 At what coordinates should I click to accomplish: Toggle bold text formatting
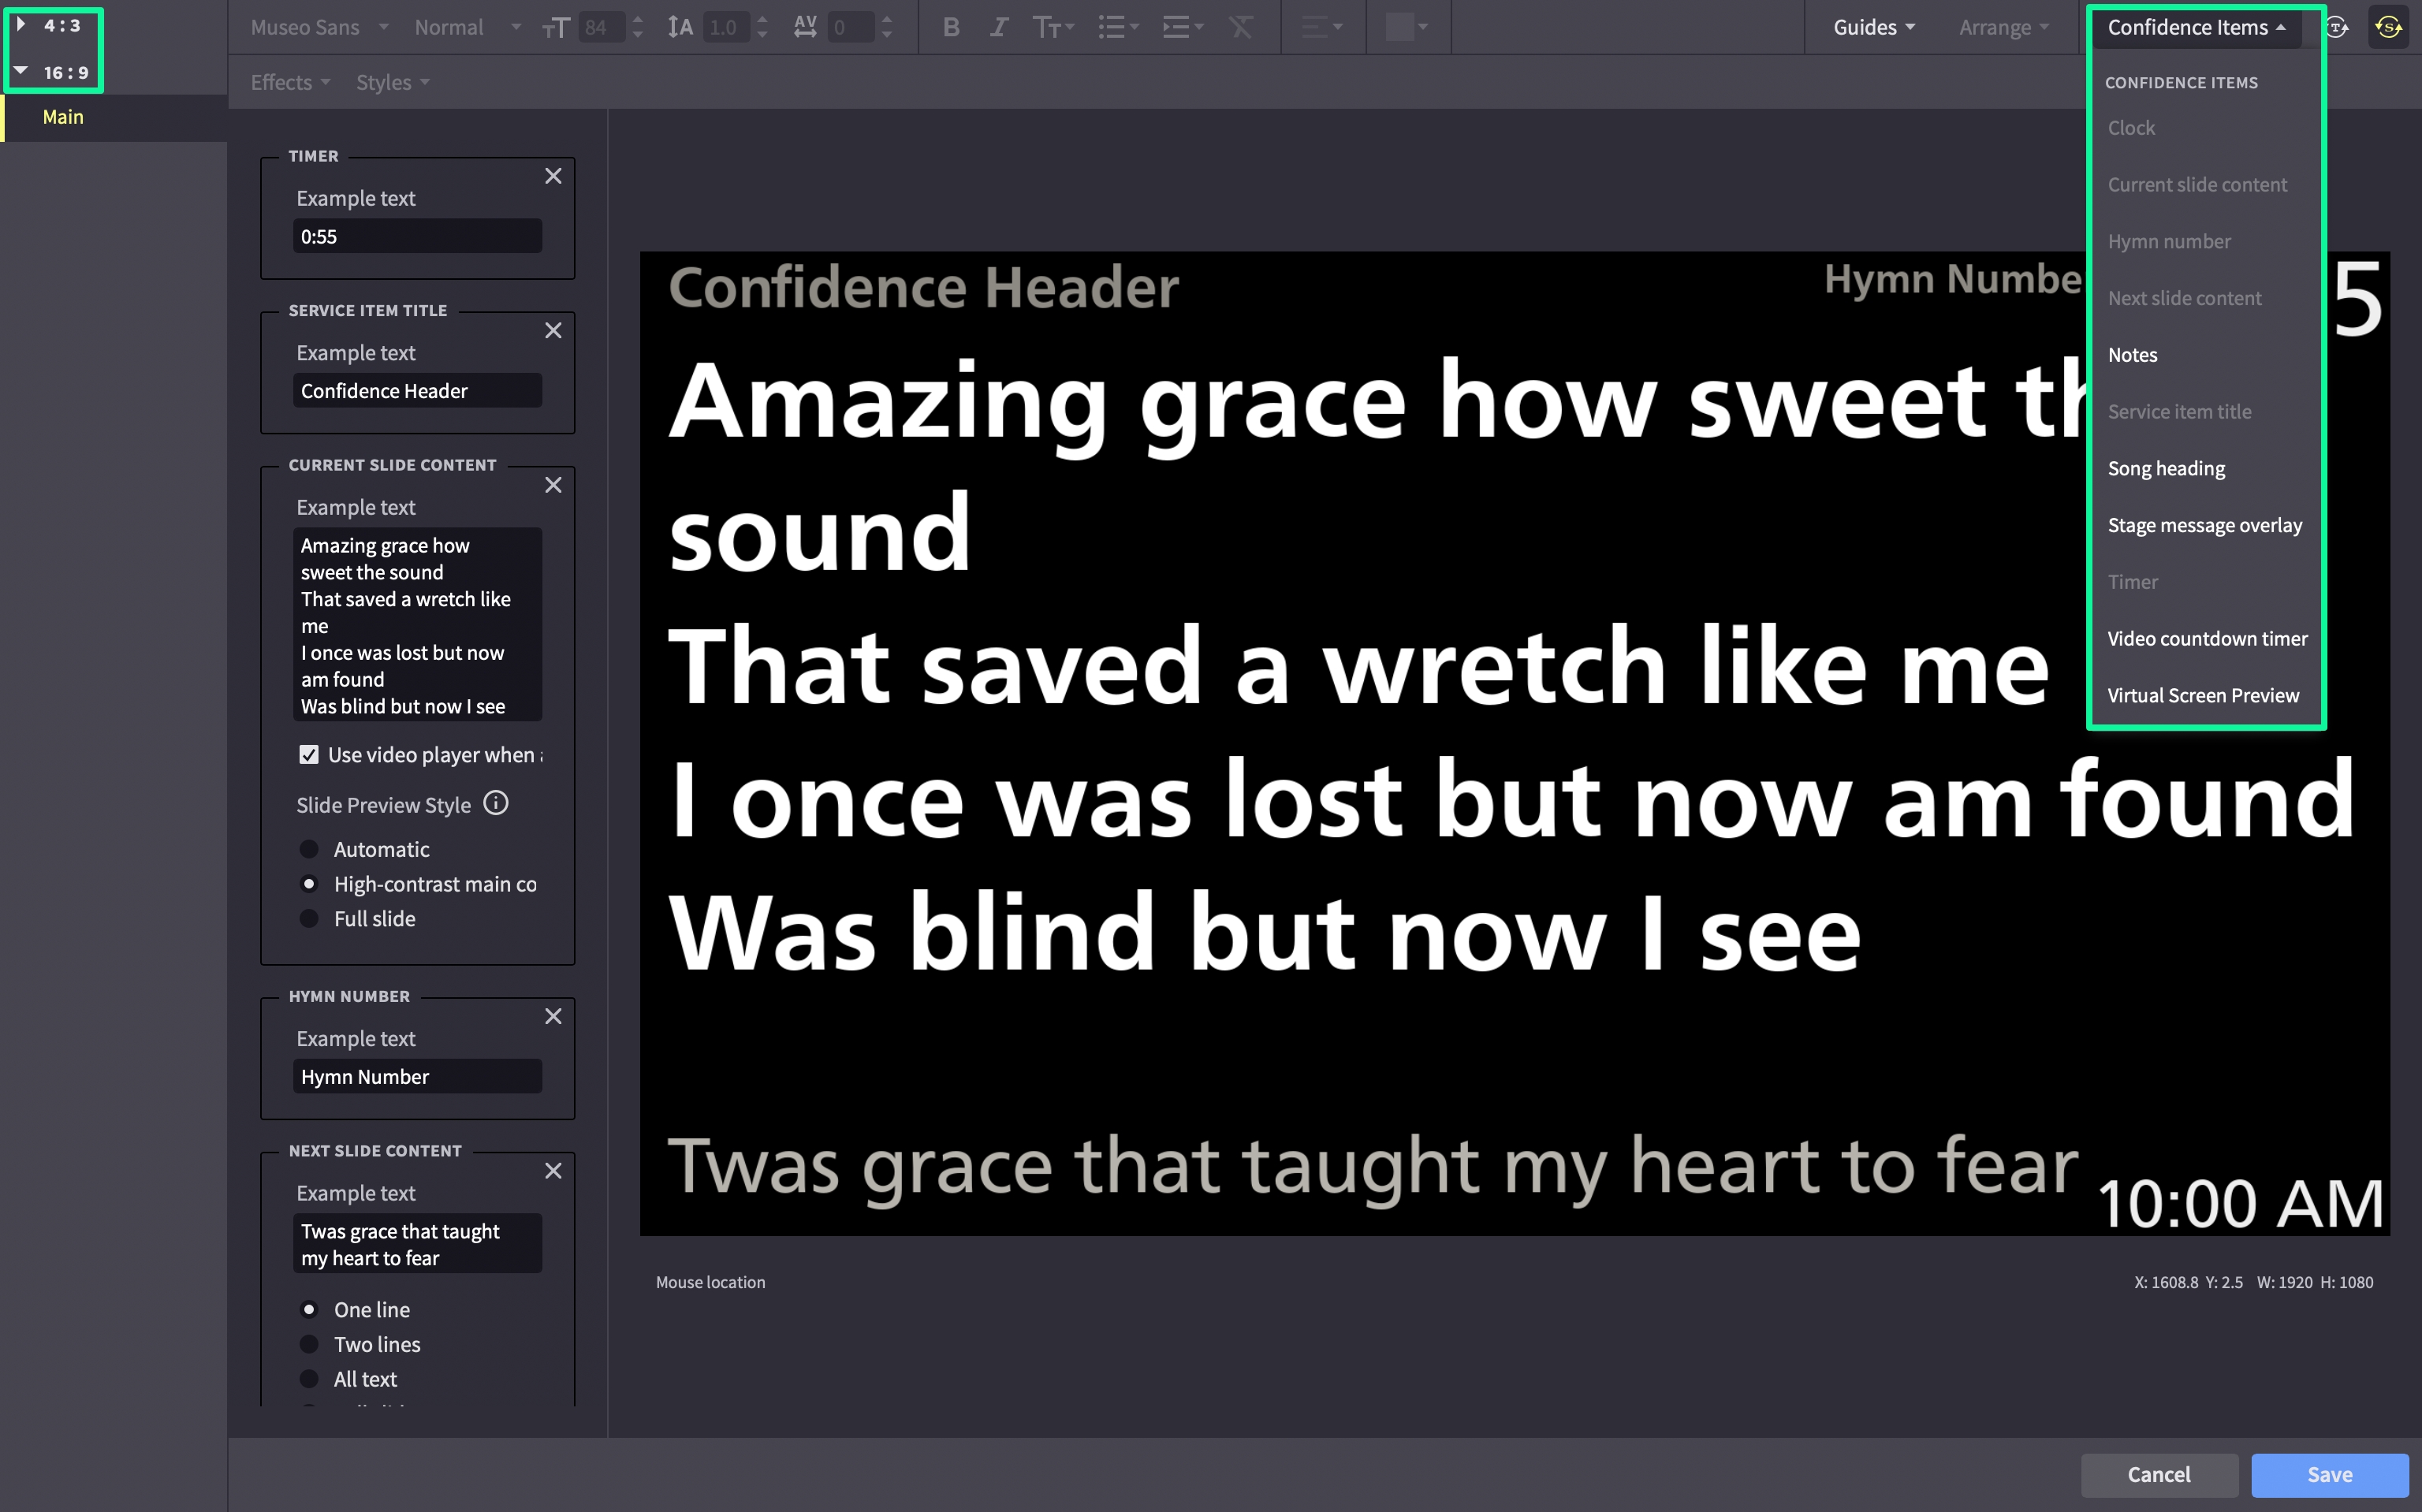tap(951, 27)
